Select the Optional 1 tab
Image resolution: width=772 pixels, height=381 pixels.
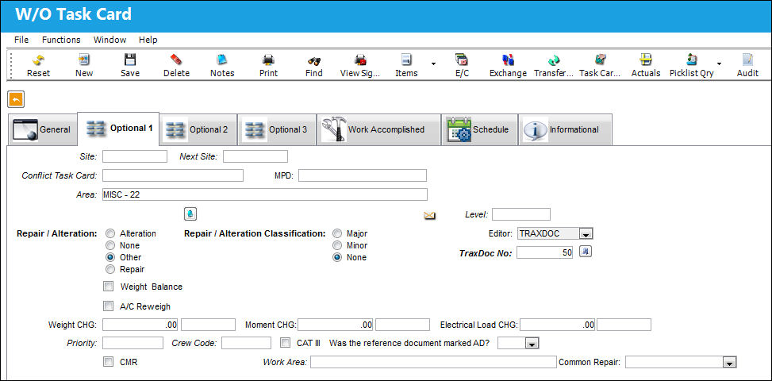[119, 129]
